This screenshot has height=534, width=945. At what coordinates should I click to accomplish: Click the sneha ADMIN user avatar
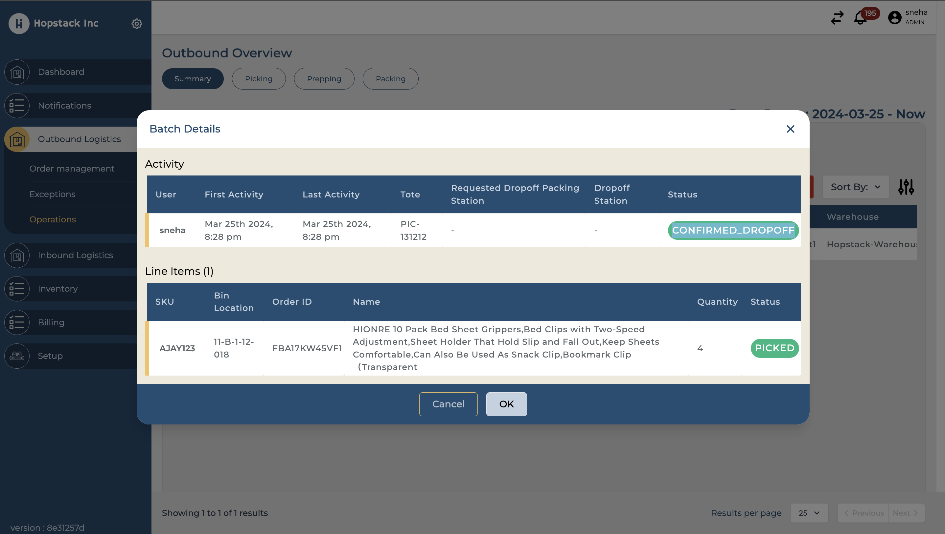pos(895,18)
